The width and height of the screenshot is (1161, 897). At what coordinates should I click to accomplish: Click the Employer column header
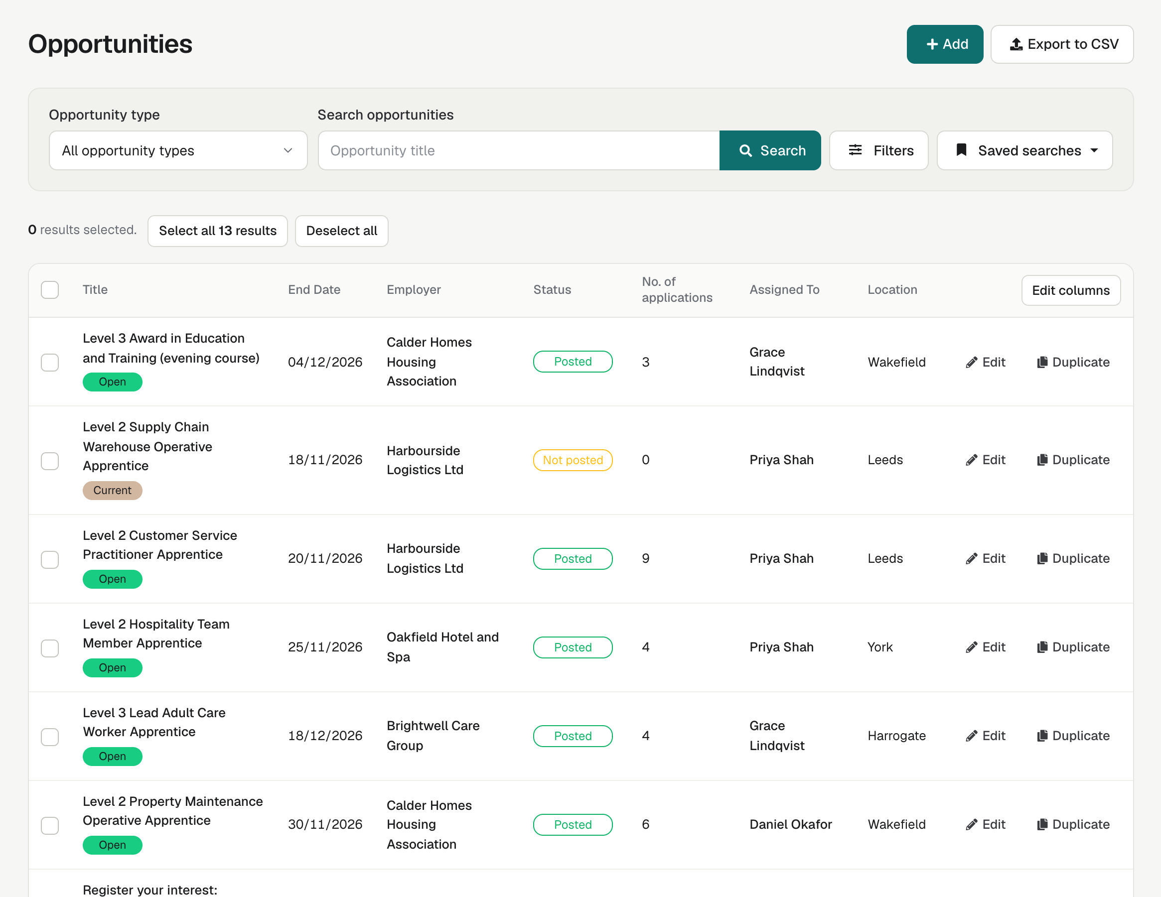pos(414,290)
